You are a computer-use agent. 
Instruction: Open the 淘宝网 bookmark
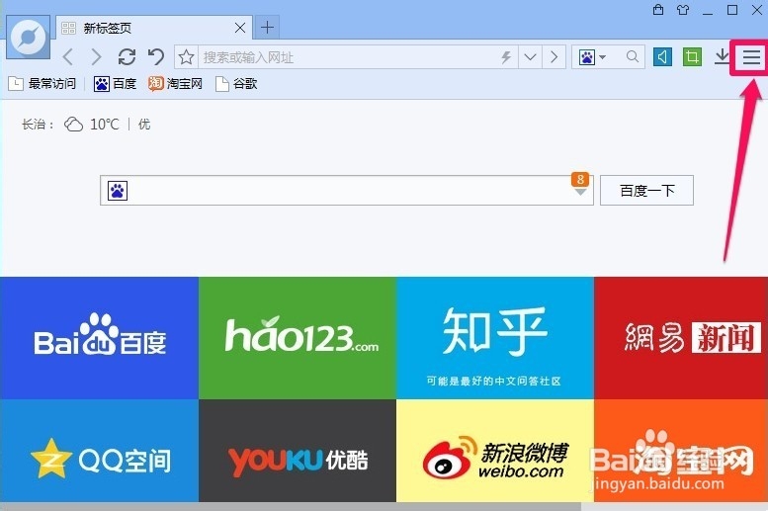pyautogui.click(x=175, y=84)
